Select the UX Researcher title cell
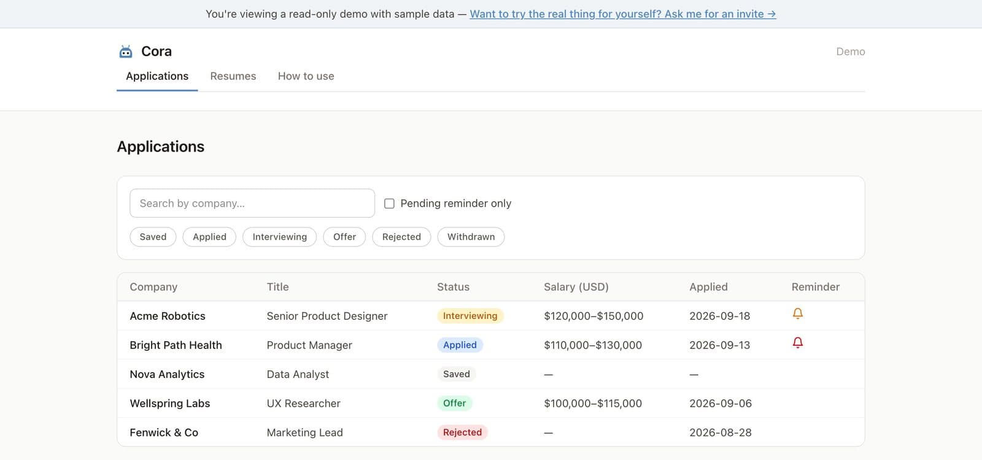The height and width of the screenshot is (460, 982). click(x=303, y=404)
